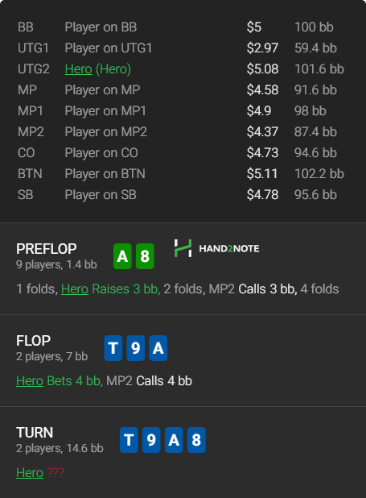This screenshot has width=366, height=498.
Task: Click the T card in the turn row
Action: [x=129, y=440]
